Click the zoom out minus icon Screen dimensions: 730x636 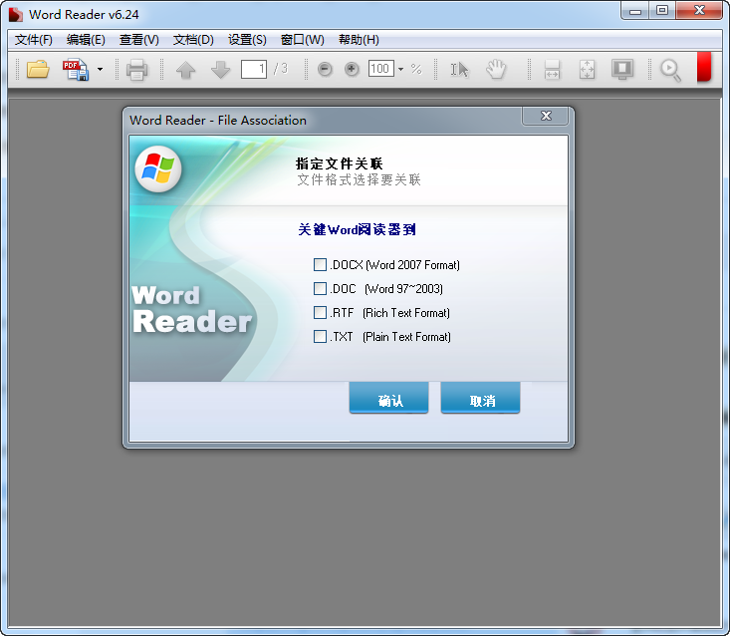point(325,70)
